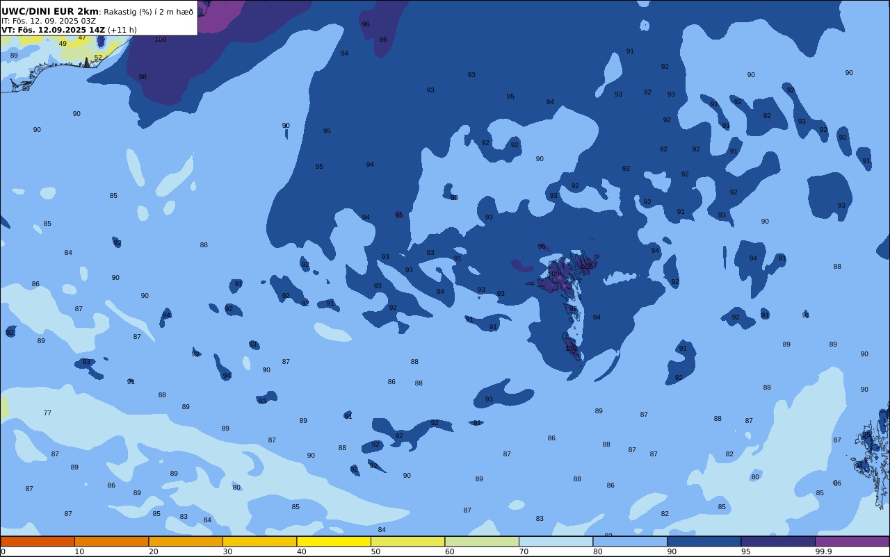The image size is (890, 557).
Task: Click the "(+11 h)" forecast offset text
Action: coord(122,30)
